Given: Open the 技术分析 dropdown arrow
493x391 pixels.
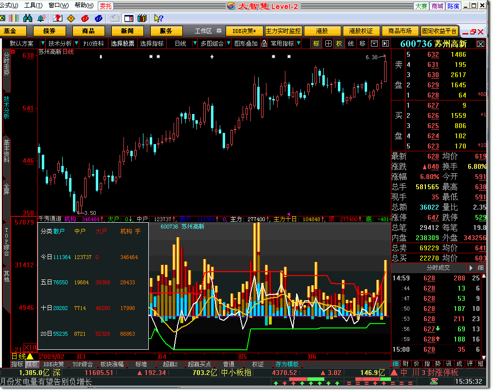Looking at the screenshot, I should (76, 43).
